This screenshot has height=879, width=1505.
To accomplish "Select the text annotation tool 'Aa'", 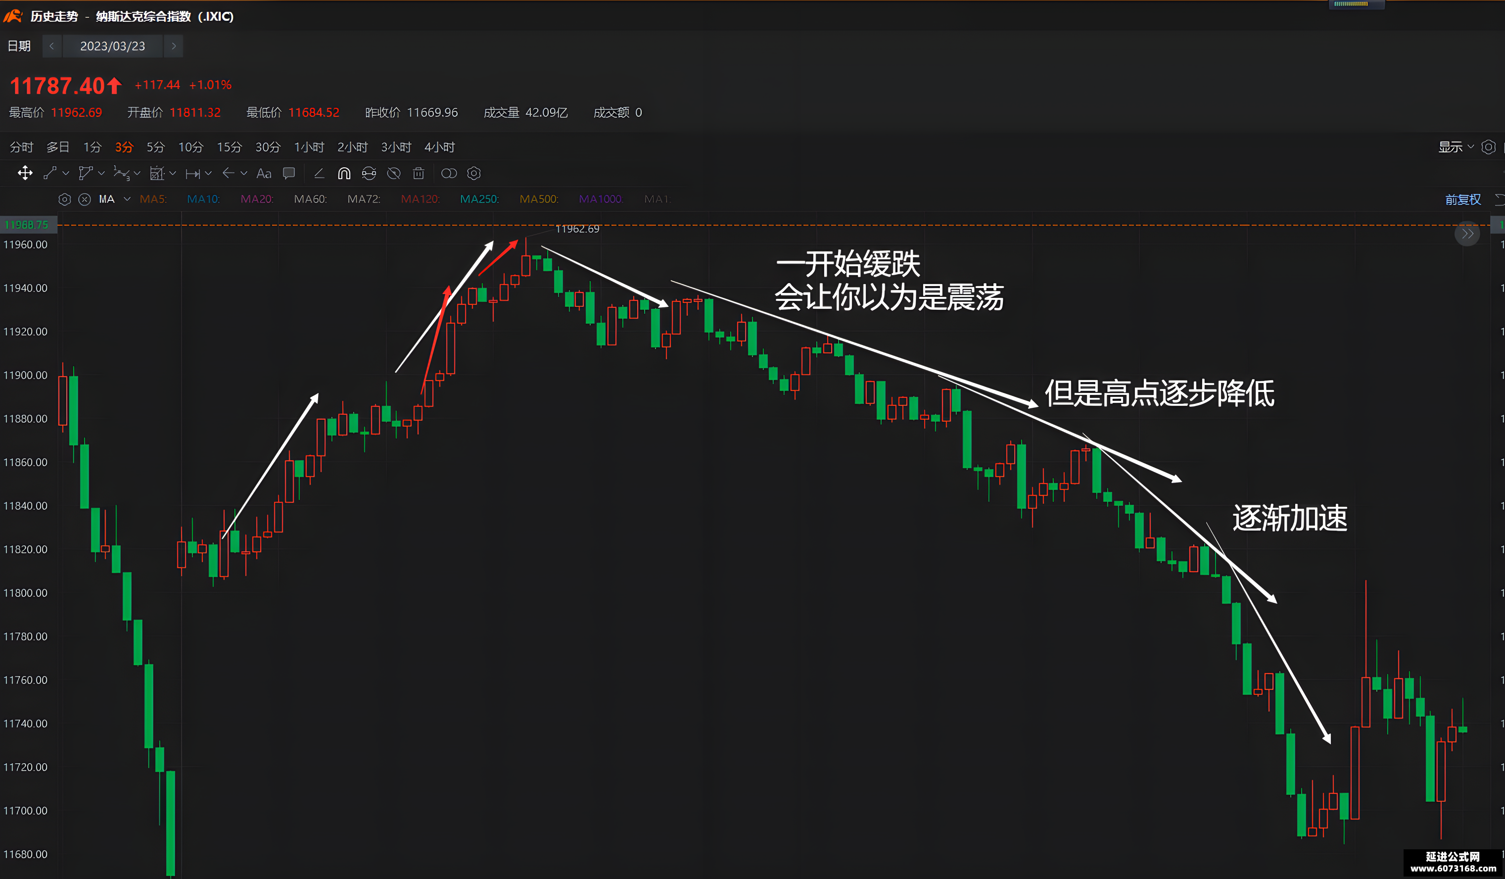I will coord(263,173).
